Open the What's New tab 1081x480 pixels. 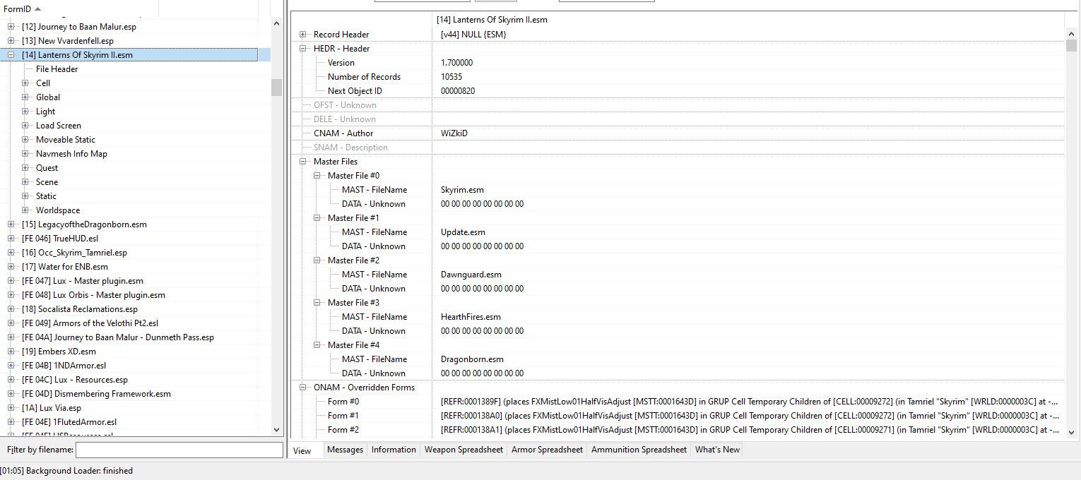pyautogui.click(x=717, y=450)
